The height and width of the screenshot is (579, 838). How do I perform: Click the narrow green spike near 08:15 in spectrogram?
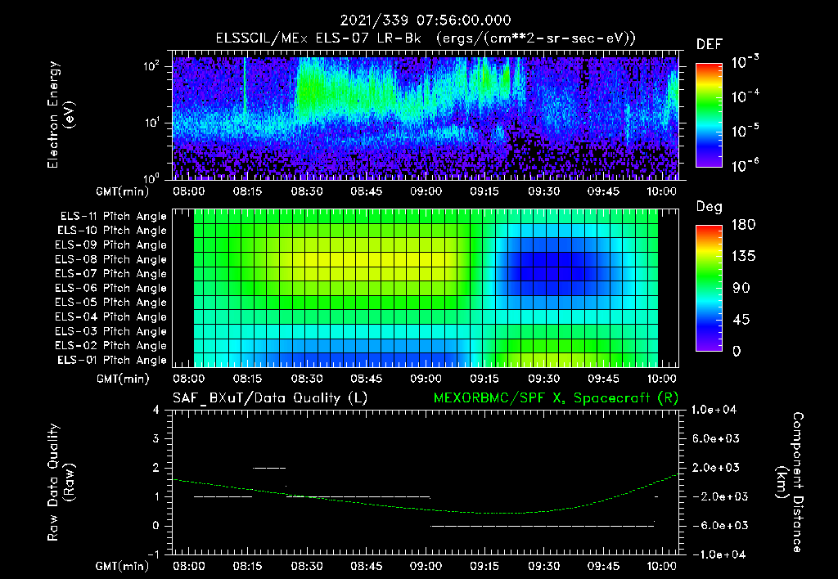[245, 86]
